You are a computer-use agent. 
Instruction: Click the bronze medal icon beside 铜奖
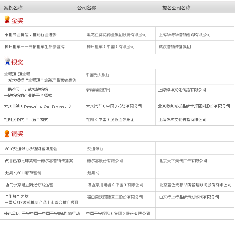7,134
